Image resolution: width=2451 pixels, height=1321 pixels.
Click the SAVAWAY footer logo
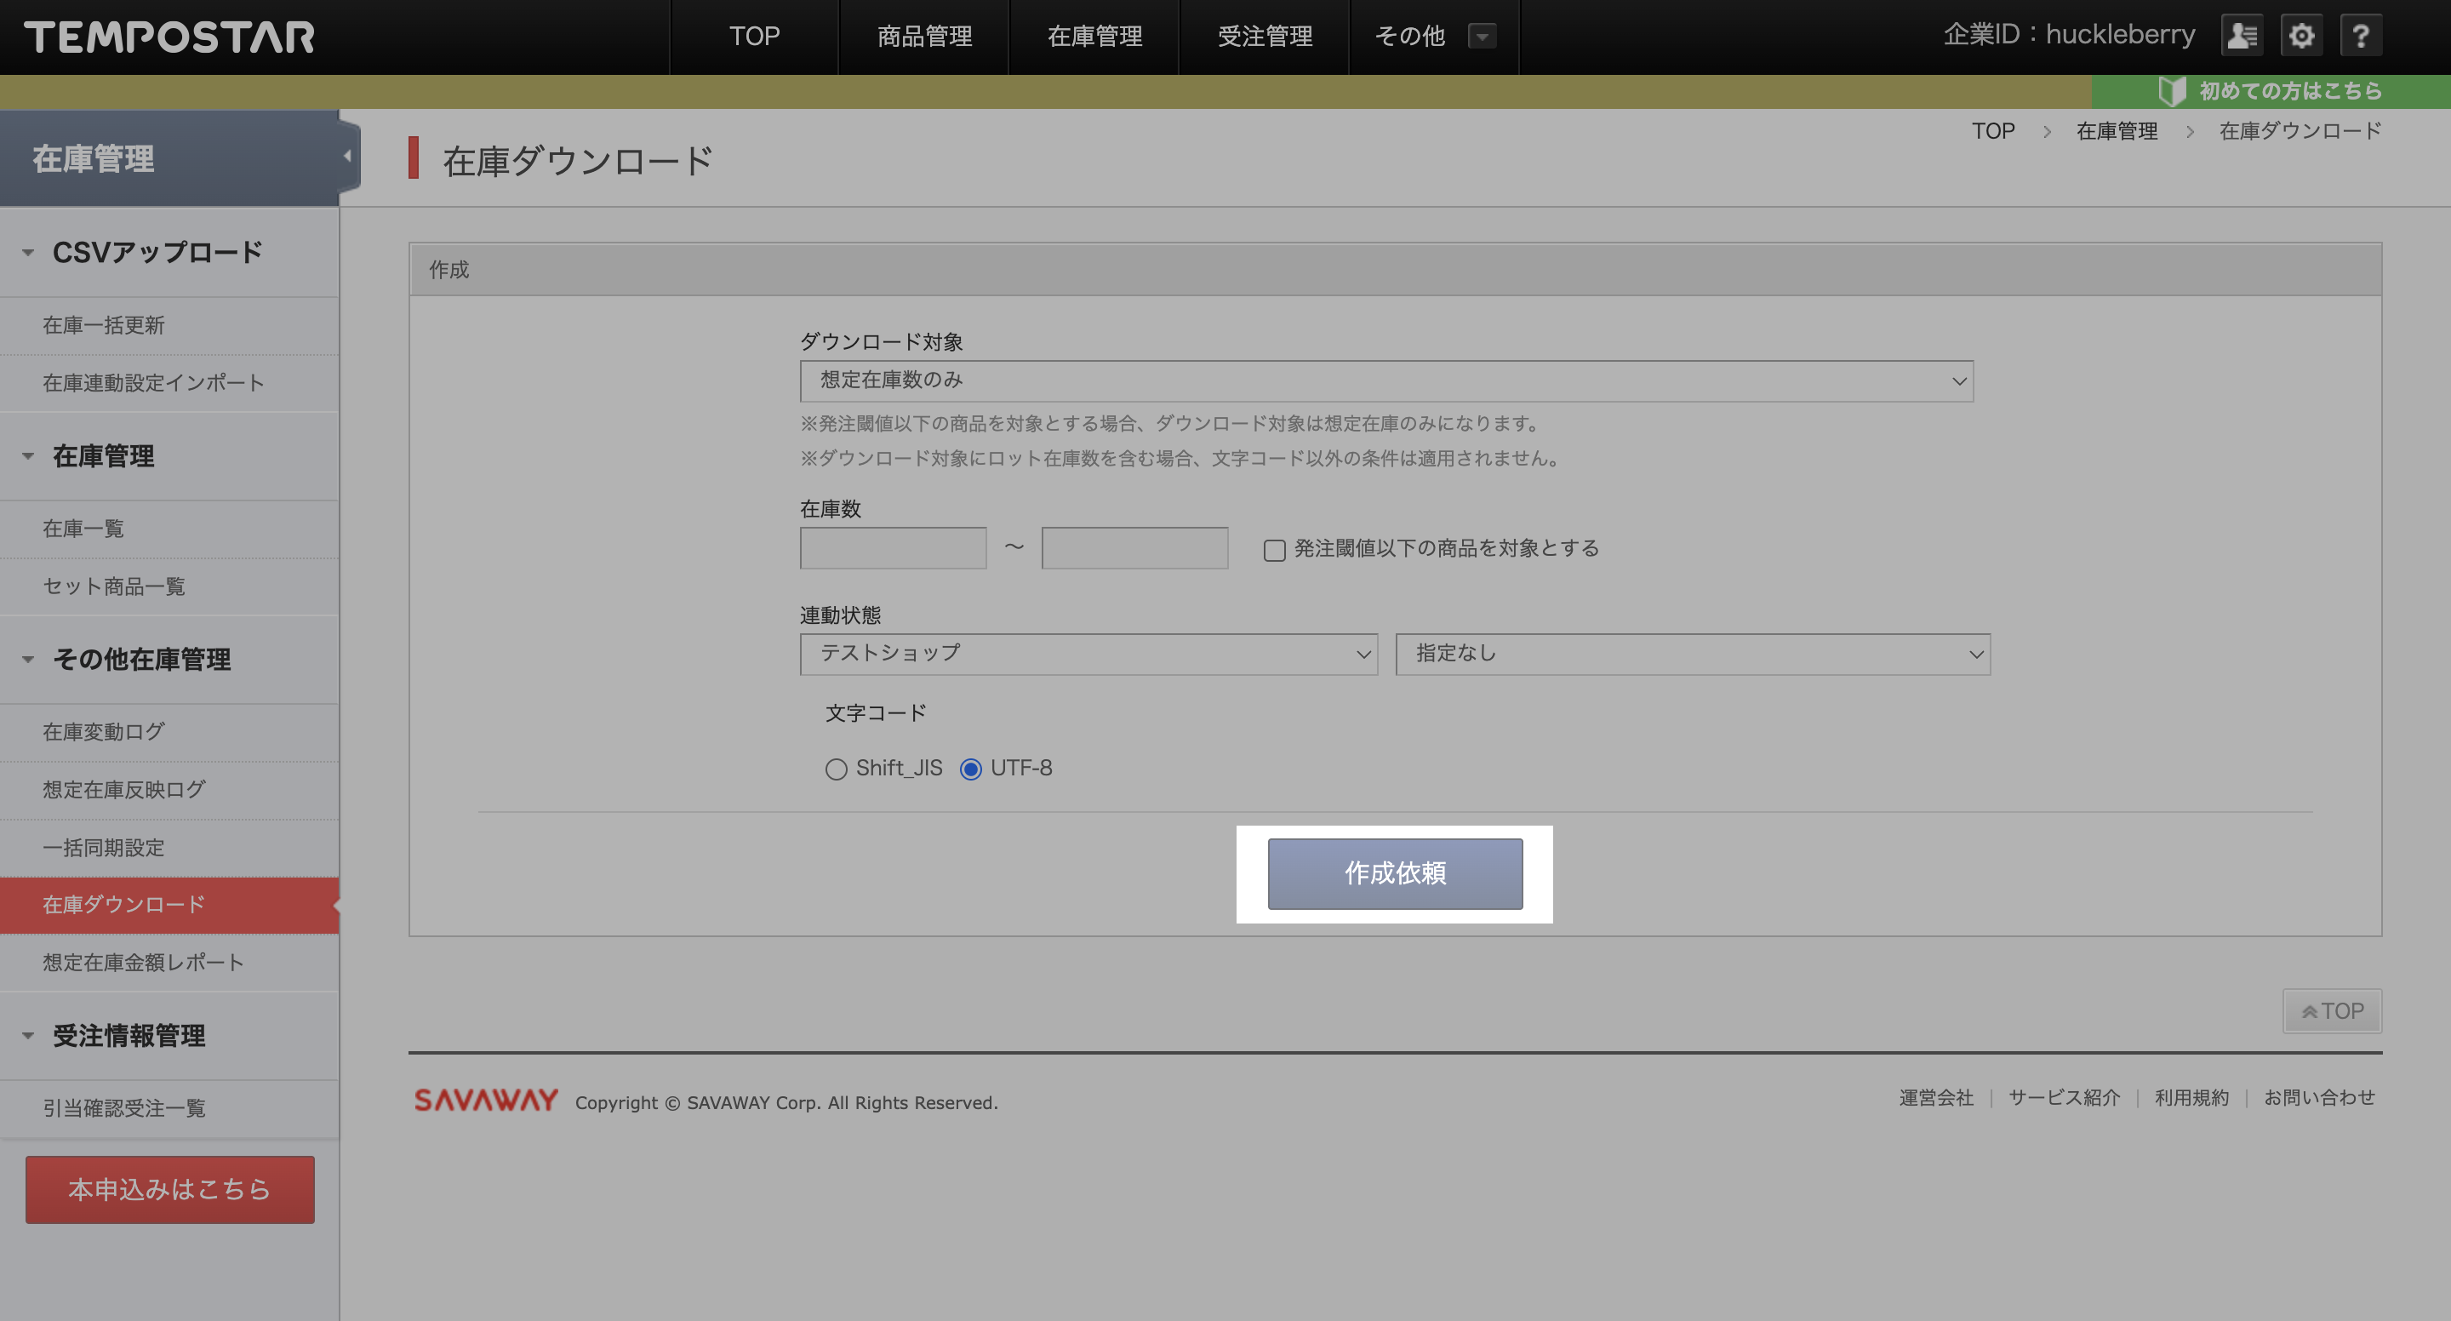485,1101
